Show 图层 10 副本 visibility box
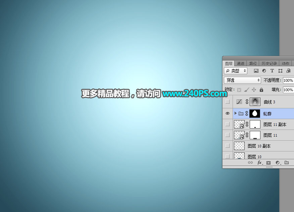The image size is (294, 212). [x=228, y=145]
